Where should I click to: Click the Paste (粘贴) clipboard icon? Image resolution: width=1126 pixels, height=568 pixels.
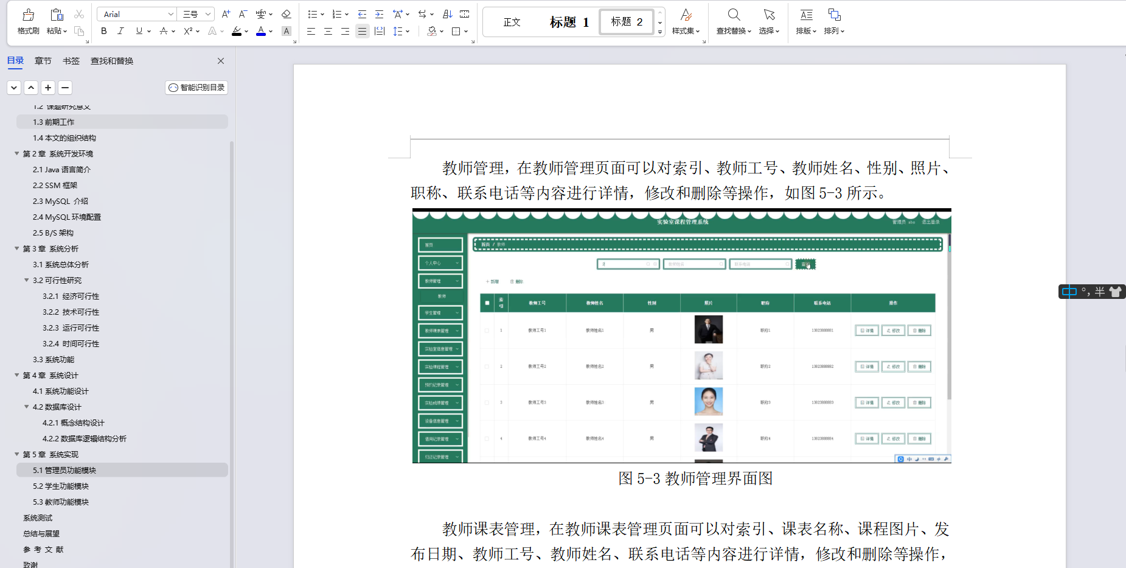[57, 15]
